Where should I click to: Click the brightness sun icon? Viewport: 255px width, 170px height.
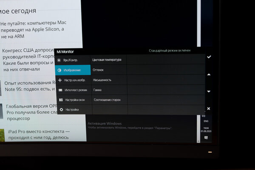coord(59,60)
